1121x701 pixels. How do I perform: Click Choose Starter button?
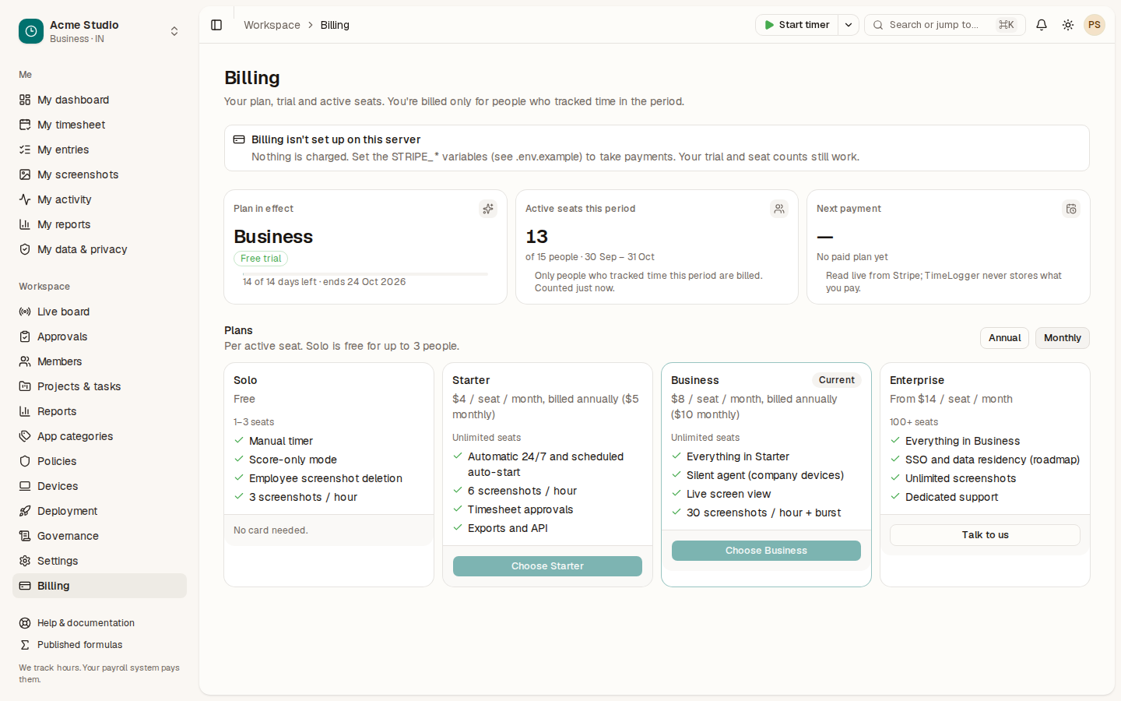pos(547,566)
